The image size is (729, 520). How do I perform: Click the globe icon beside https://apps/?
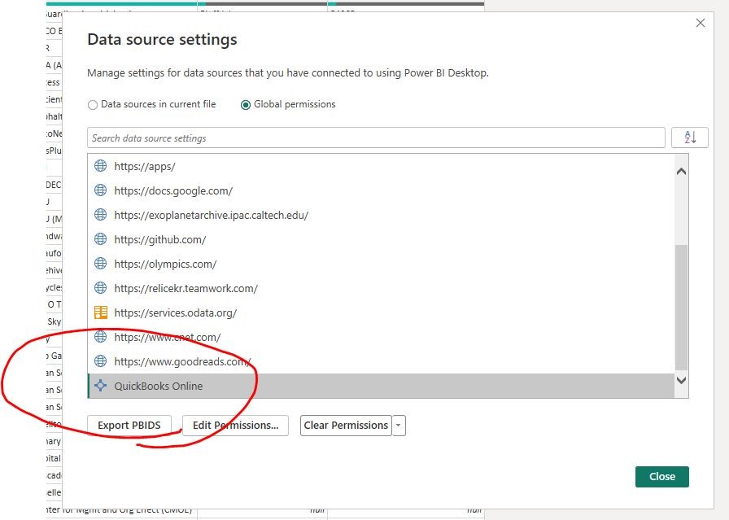(100, 165)
